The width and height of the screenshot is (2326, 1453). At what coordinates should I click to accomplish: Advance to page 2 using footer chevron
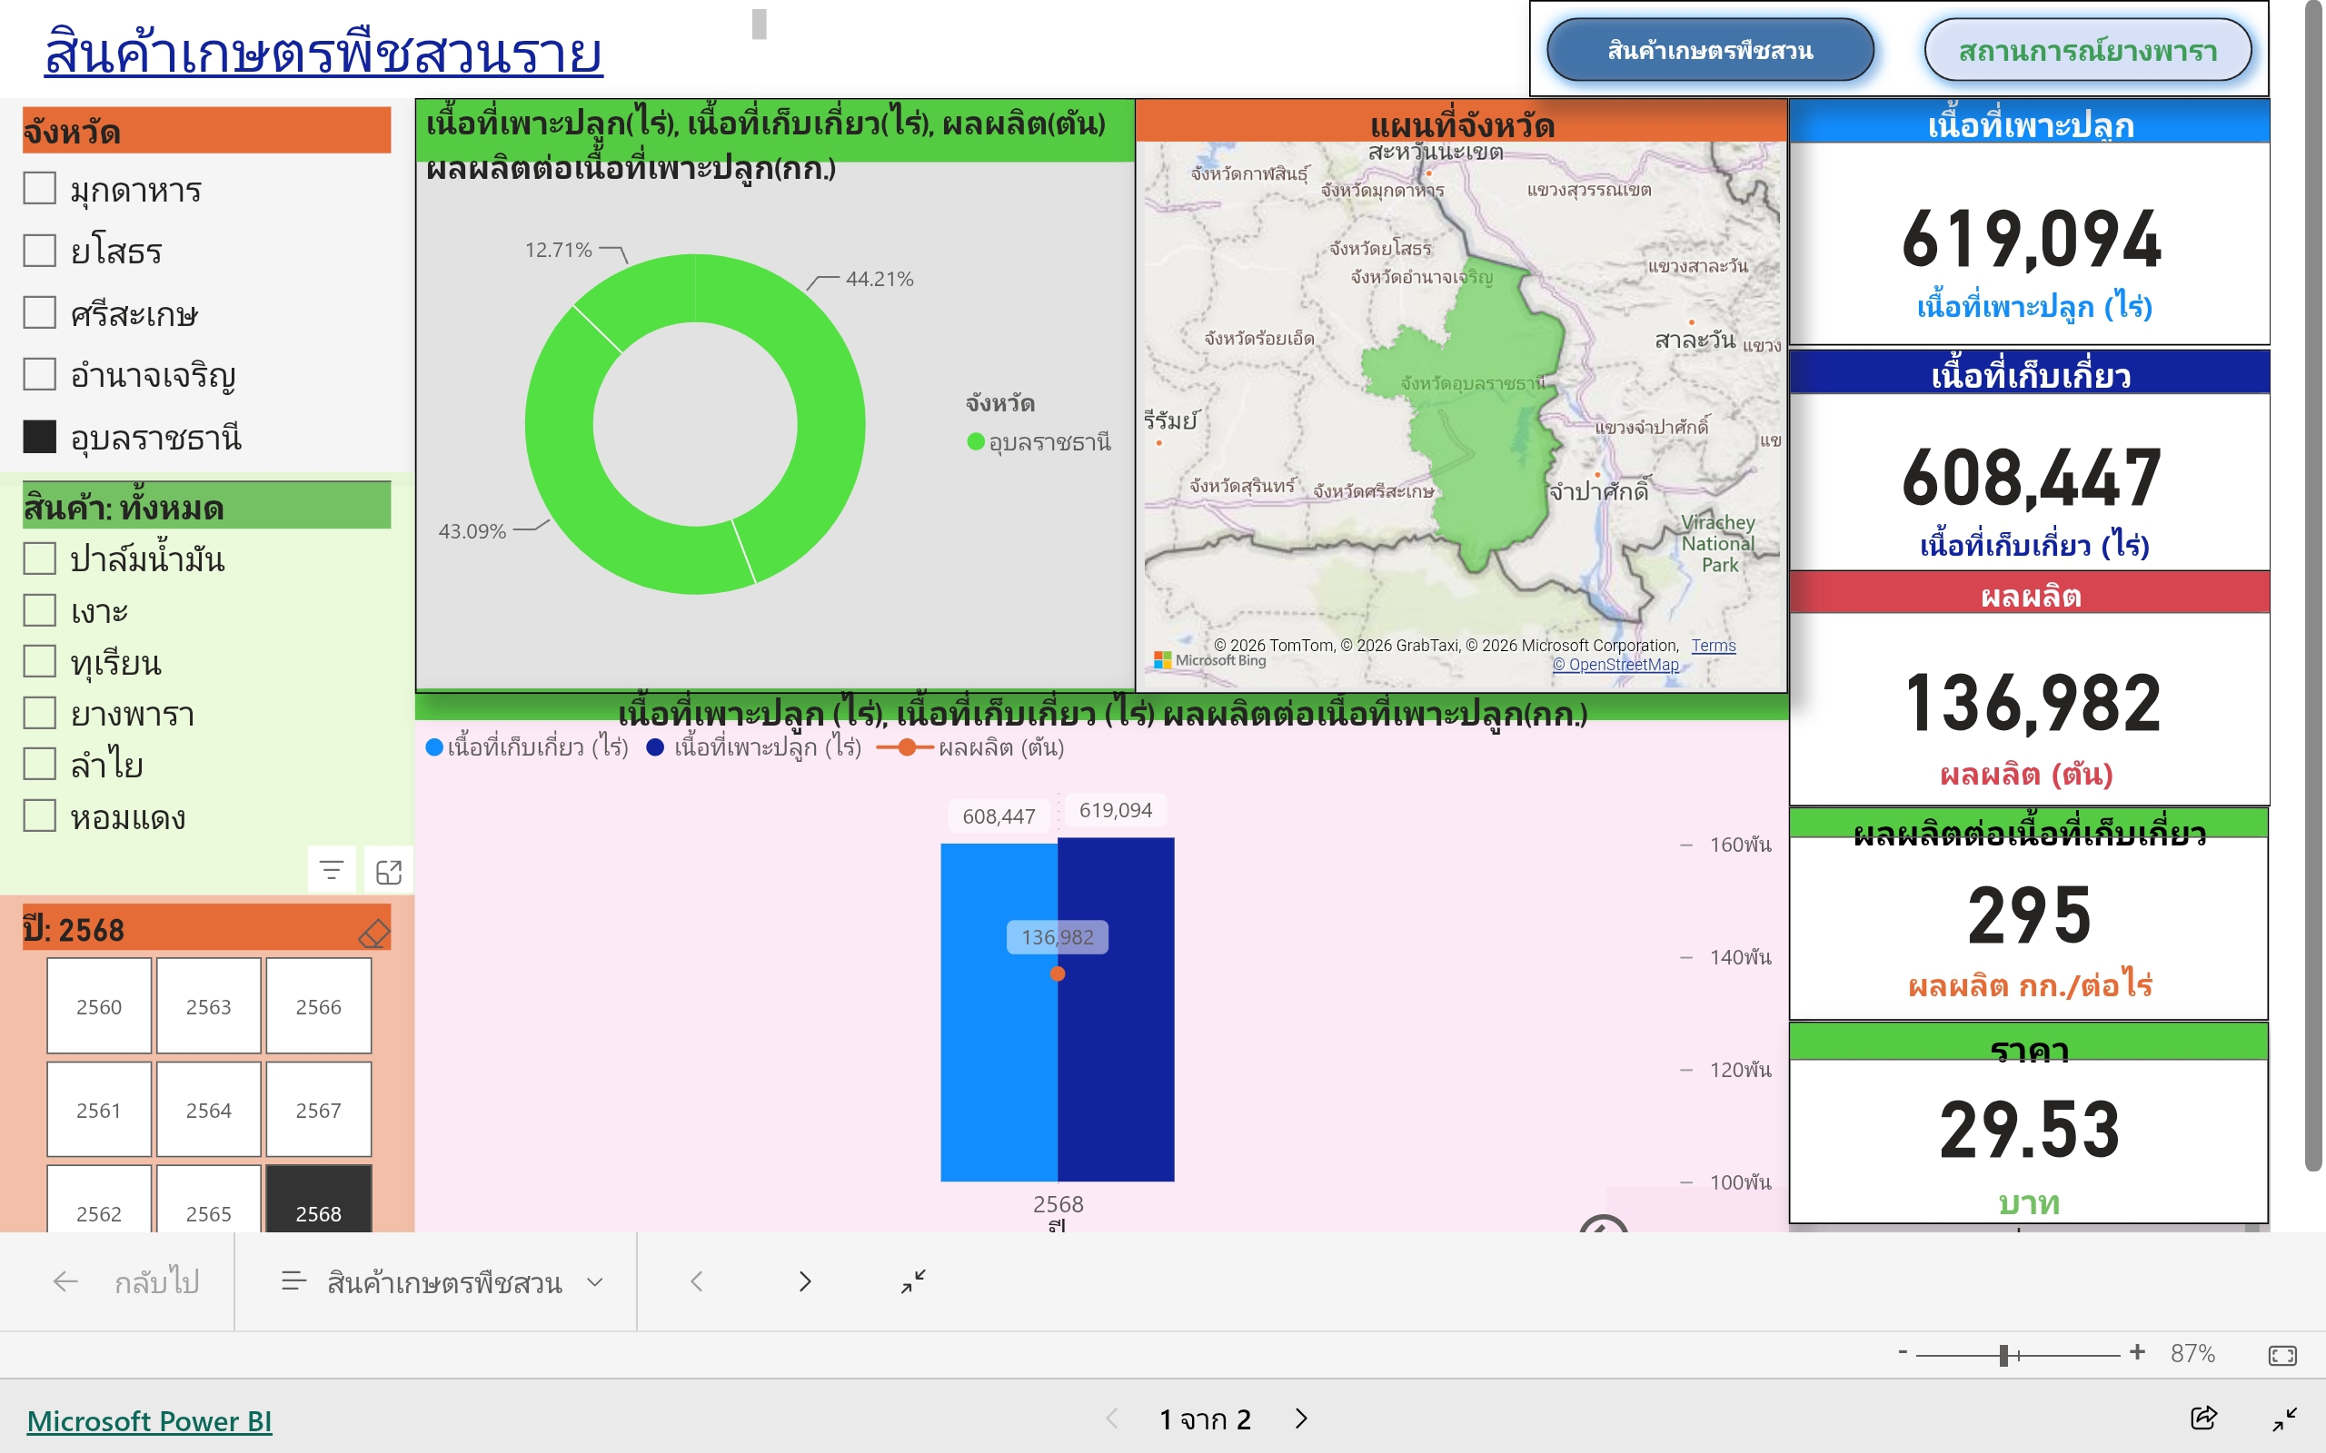(1301, 1418)
